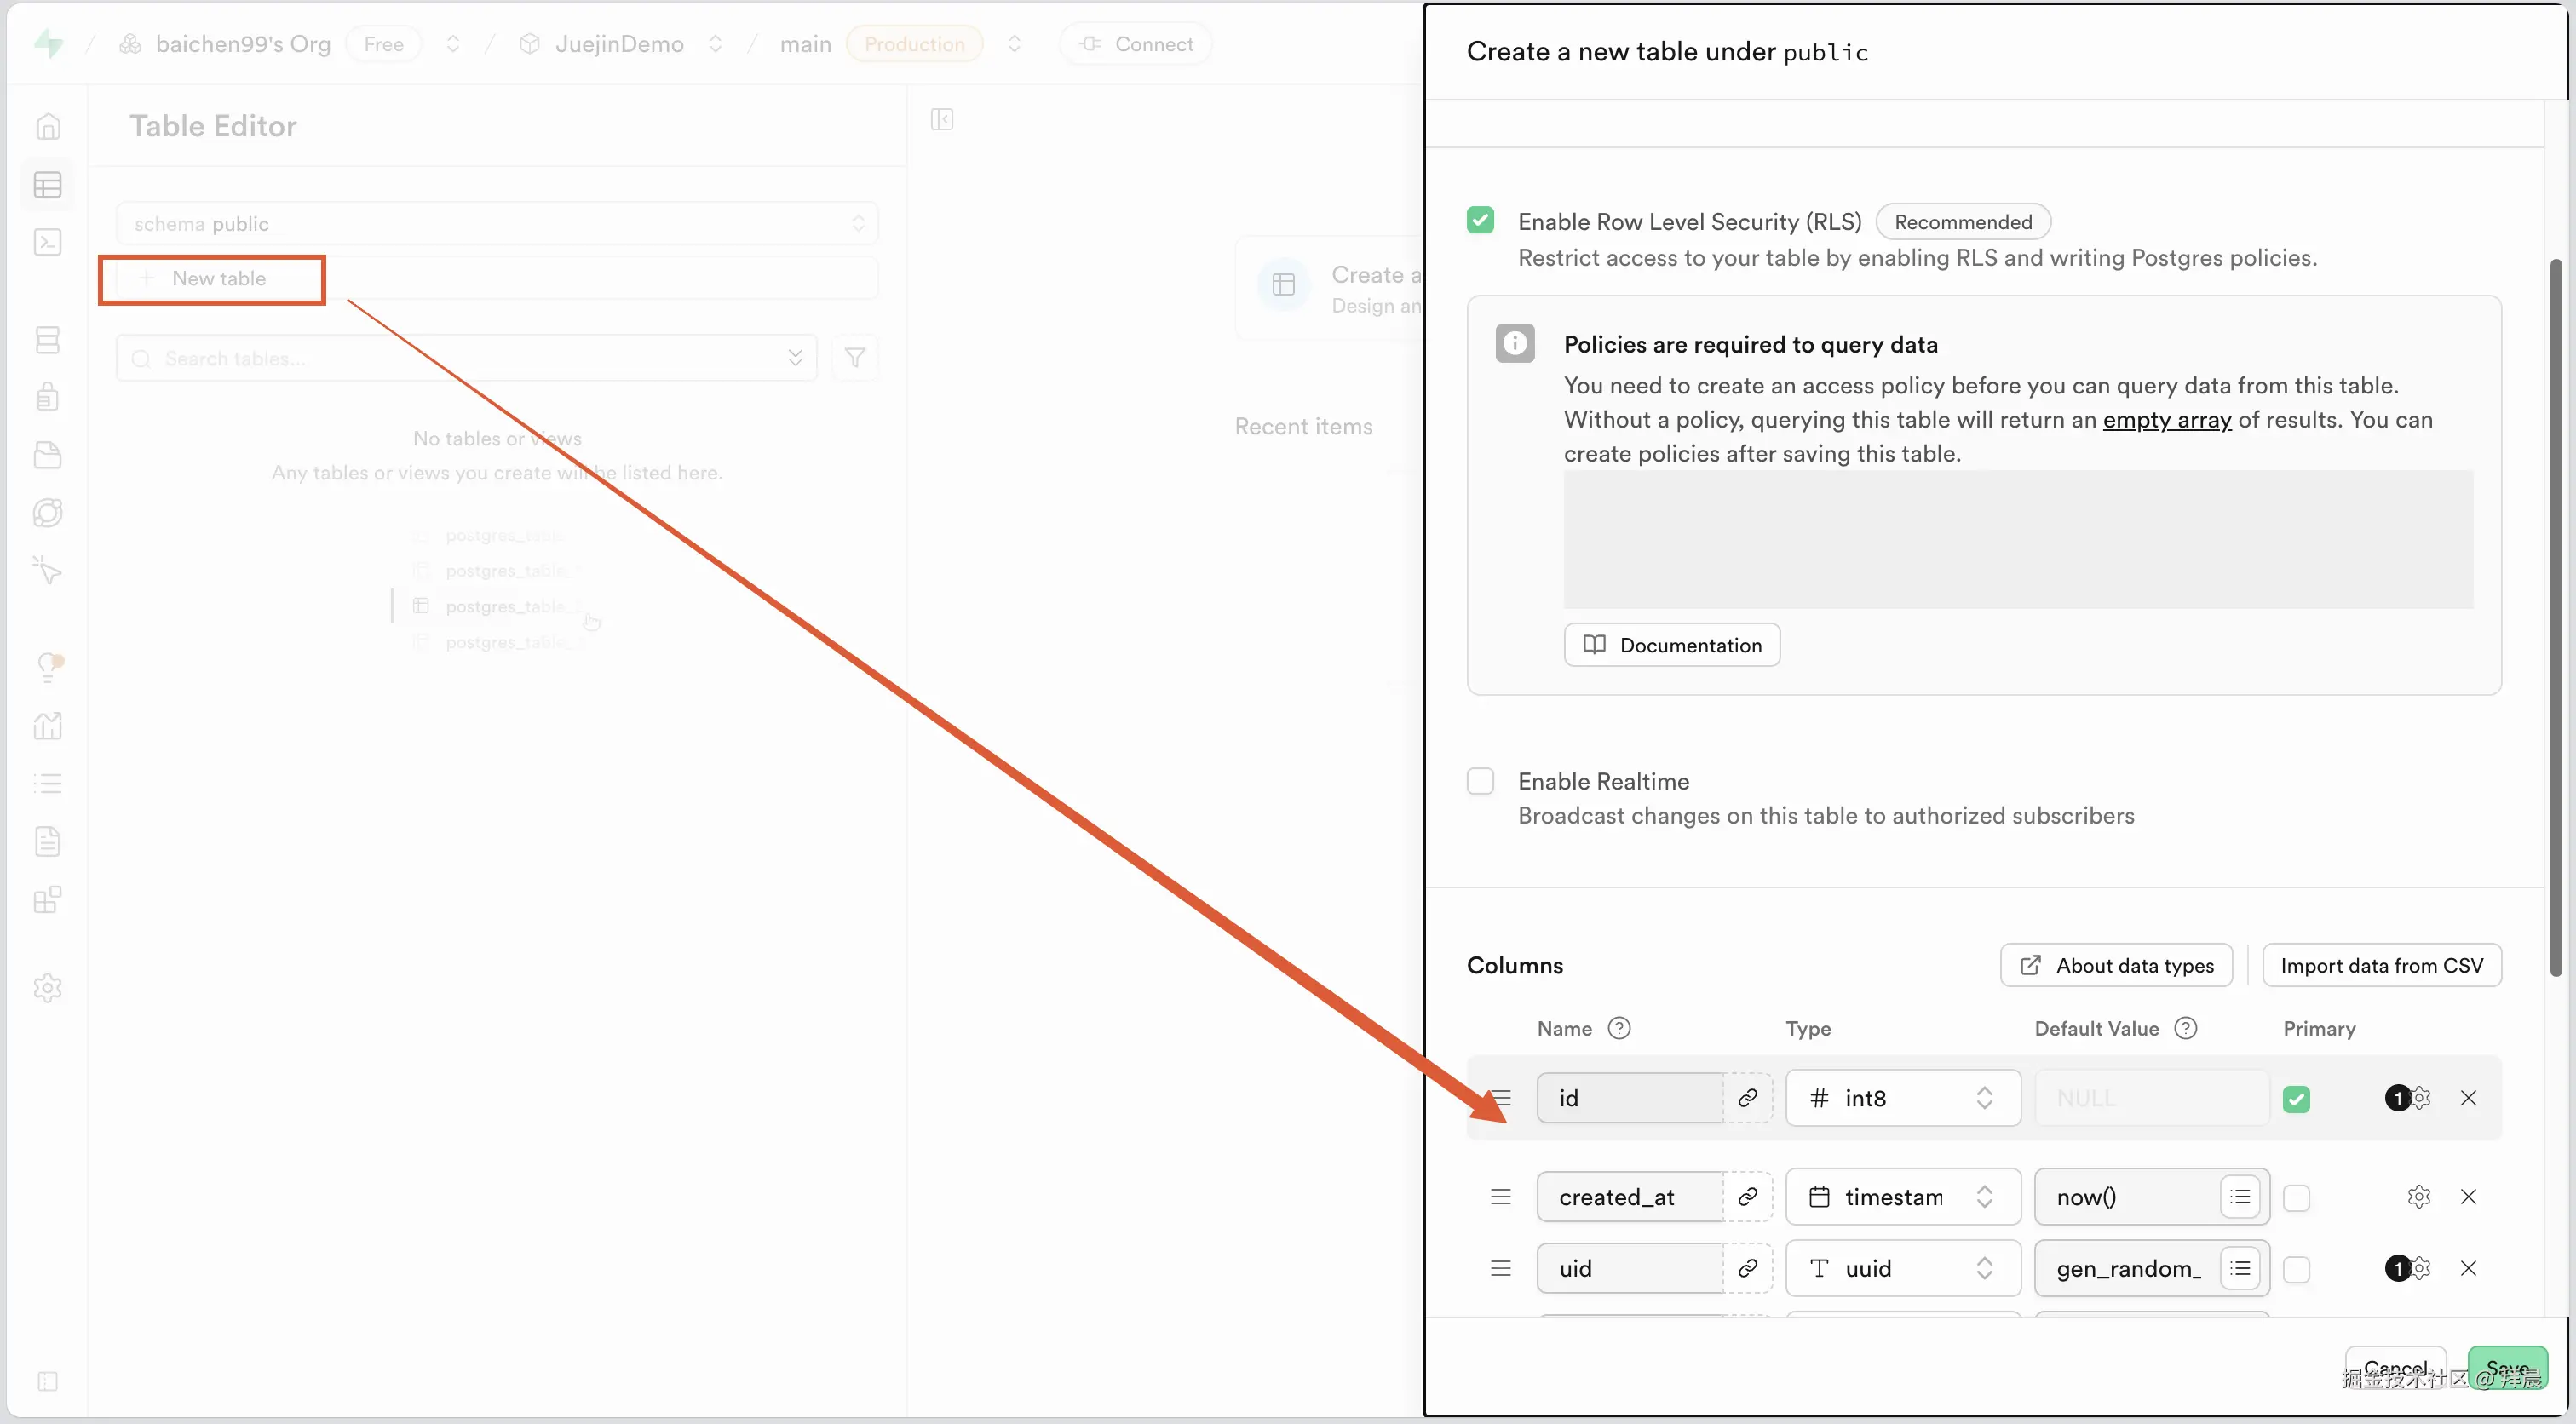The width and height of the screenshot is (2576, 1424).
Task: Expand the uuid type dropdown for uid
Action: pyautogui.click(x=1902, y=1268)
